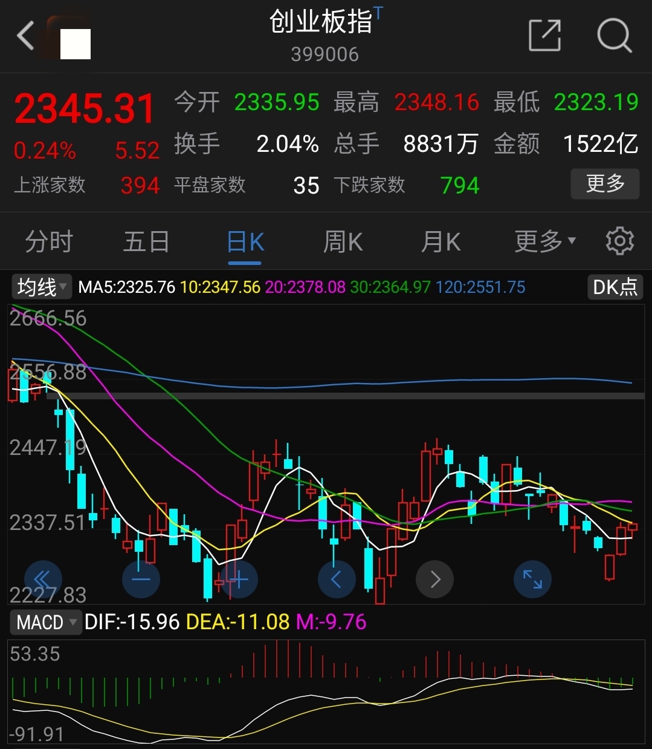Tap the 最高 value 2348.16
The height and width of the screenshot is (749, 652).
437,102
